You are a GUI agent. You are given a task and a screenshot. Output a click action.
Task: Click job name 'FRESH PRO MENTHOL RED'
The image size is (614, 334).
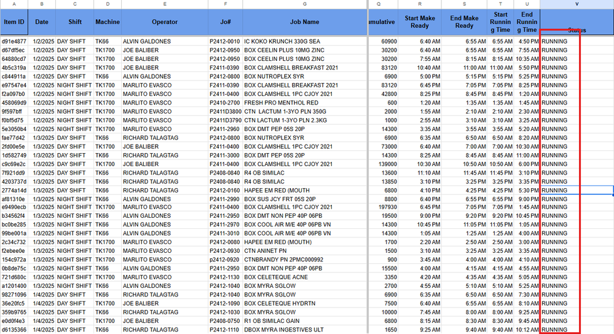pos(281,103)
